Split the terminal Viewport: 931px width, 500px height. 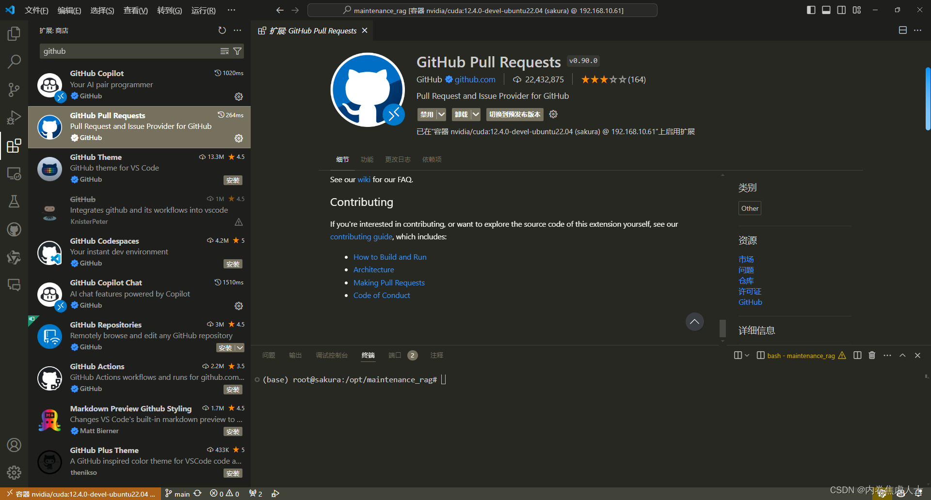click(x=857, y=355)
